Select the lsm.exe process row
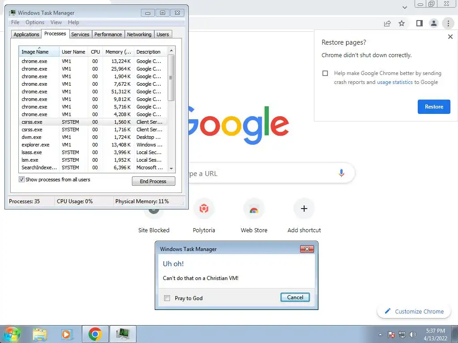This screenshot has width=458, height=343. coord(93,160)
